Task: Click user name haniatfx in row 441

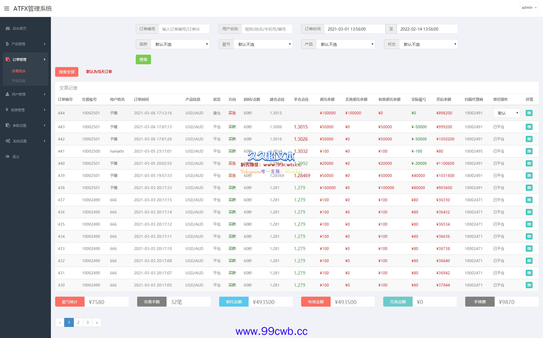Action: (x=117, y=151)
